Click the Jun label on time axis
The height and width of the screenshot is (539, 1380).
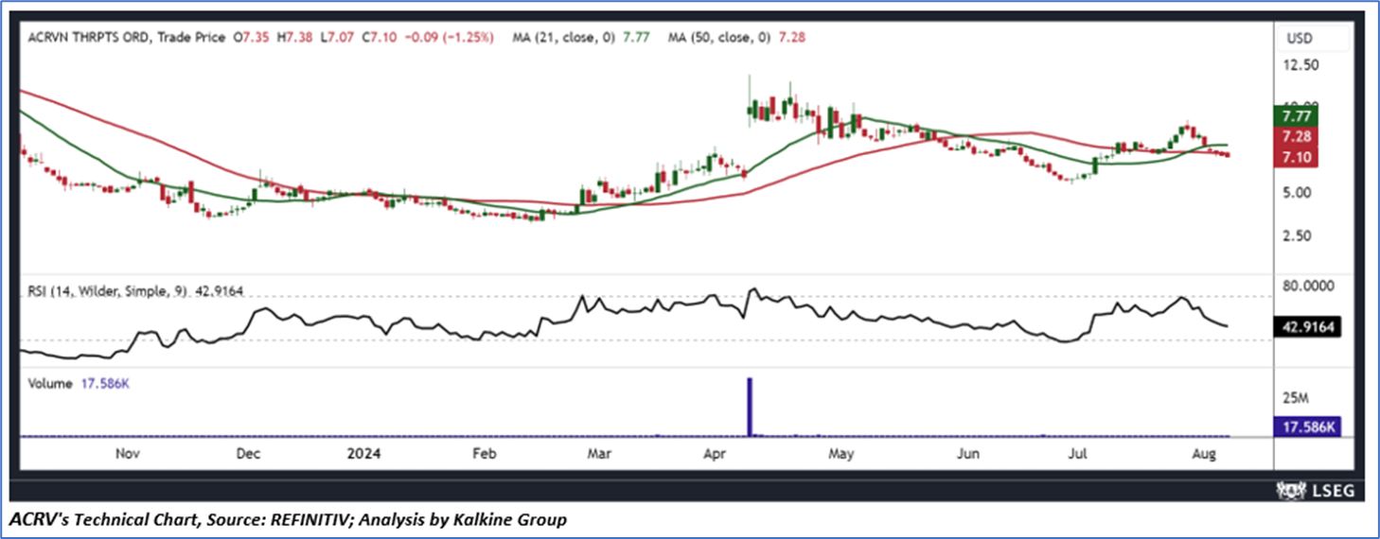click(967, 454)
